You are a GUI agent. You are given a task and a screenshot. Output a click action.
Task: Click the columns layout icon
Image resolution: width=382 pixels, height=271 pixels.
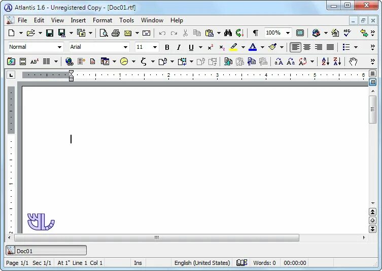[x=46, y=62]
